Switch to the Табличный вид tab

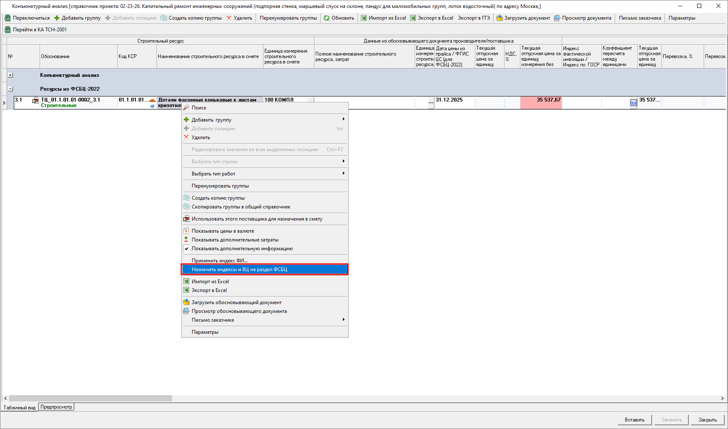pyautogui.click(x=20, y=407)
